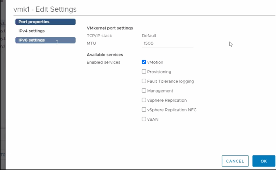276x170 pixels.
Task: Select the 1500 MTU value text
Action: click(x=148, y=43)
